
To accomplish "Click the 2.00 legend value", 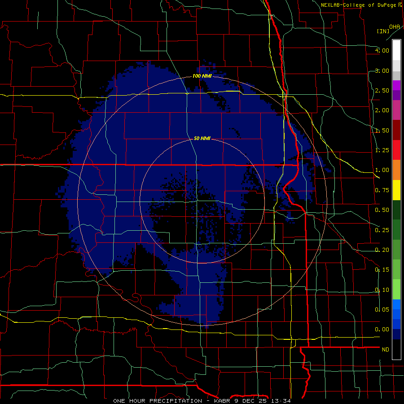I will pyautogui.click(x=382, y=110).
